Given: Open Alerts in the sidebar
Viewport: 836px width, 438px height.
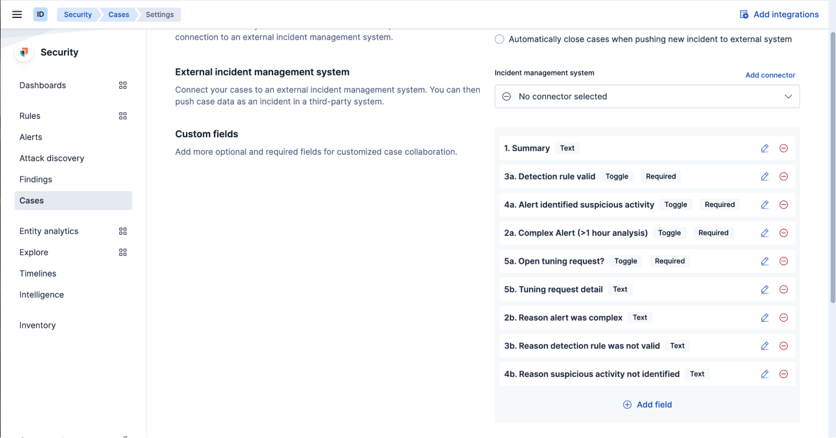Looking at the screenshot, I should click(31, 137).
